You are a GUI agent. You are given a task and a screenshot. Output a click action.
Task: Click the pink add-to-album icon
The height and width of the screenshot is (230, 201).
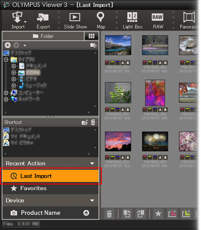pyautogui.click(x=172, y=214)
